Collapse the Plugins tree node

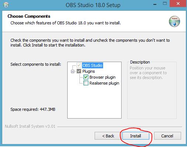73,71
